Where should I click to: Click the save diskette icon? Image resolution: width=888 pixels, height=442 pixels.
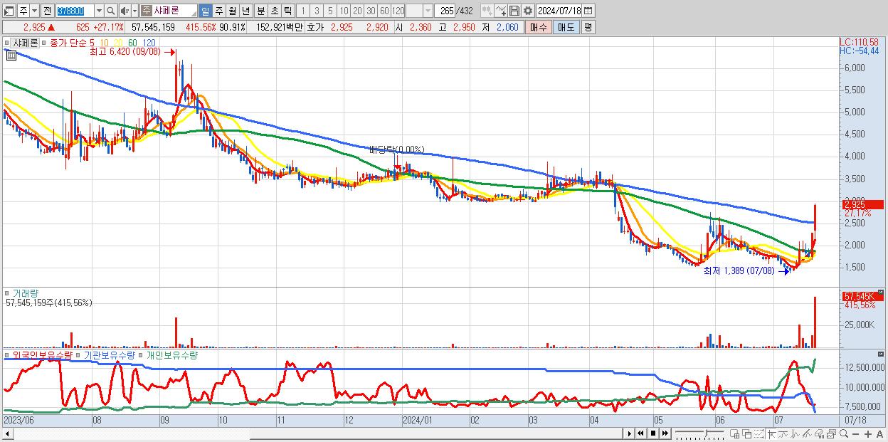click(x=514, y=11)
